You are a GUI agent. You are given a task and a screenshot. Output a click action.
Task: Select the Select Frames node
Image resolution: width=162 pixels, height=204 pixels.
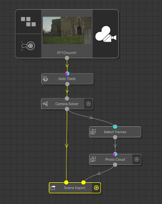[115, 132]
